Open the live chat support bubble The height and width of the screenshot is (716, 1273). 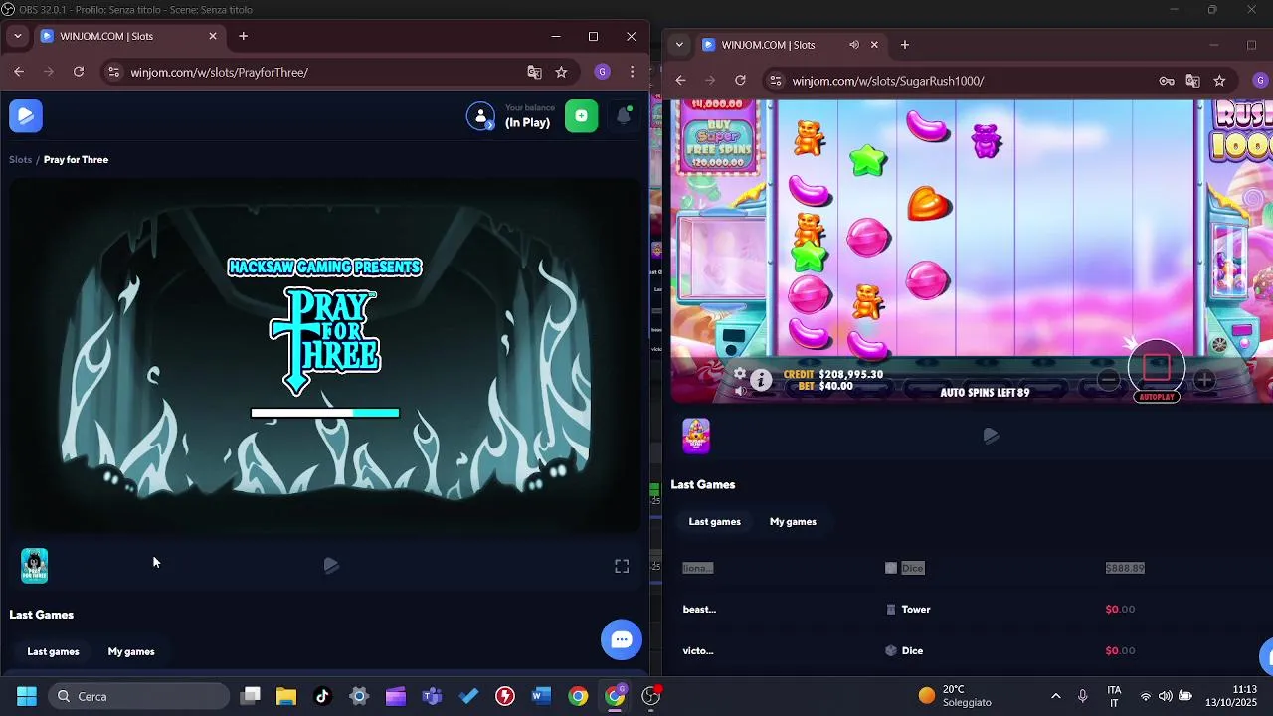coord(622,639)
